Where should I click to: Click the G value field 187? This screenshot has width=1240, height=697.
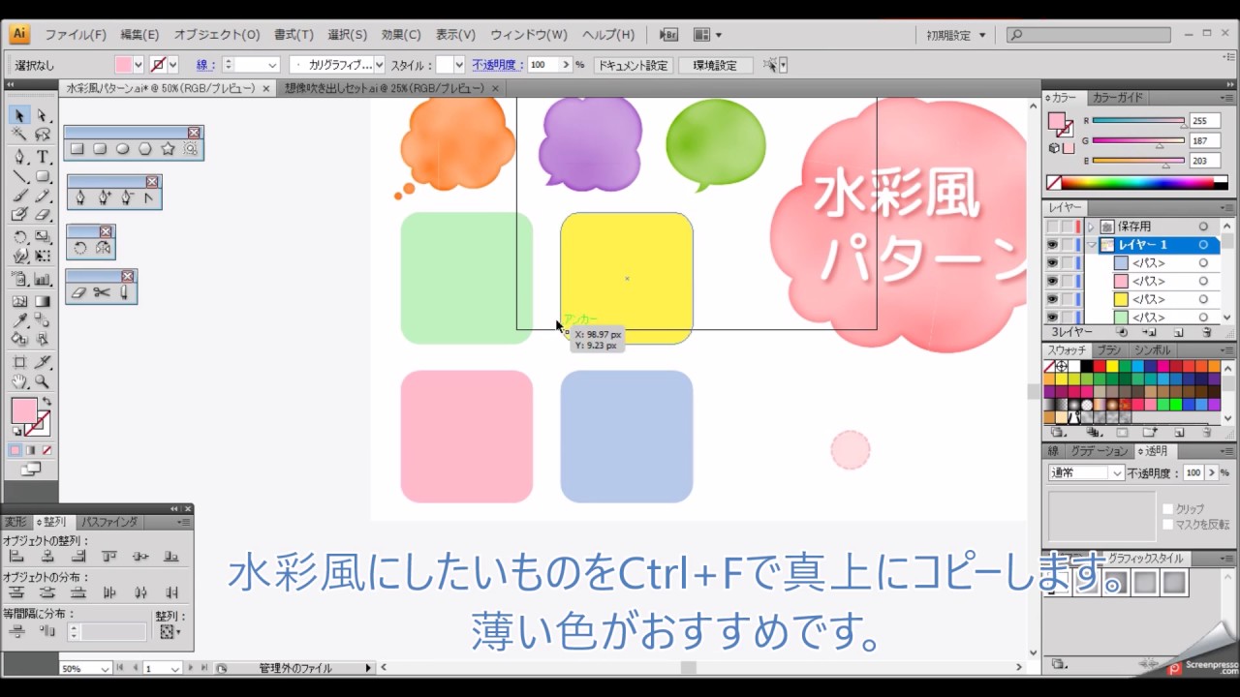tap(1207, 141)
